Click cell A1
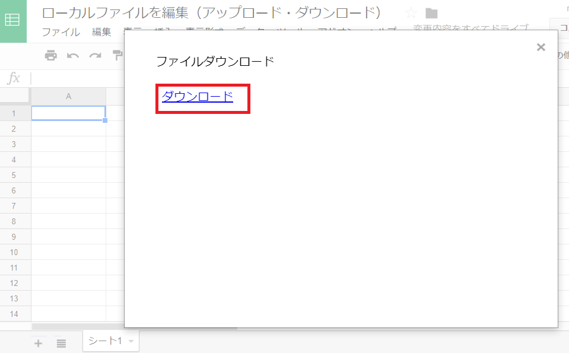The width and height of the screenshot is (569, 353). pos(69,113)
